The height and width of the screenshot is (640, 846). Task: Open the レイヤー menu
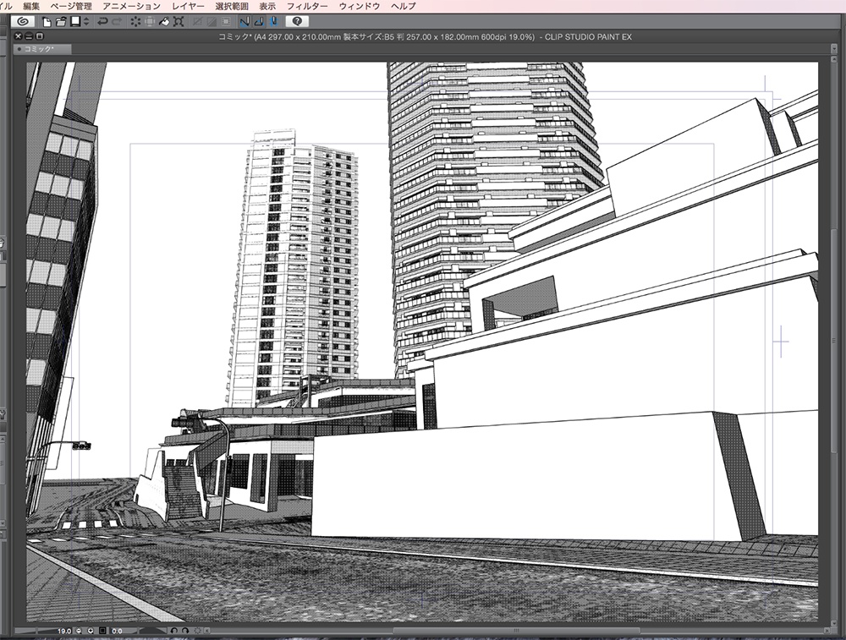(x=188, y=6)
